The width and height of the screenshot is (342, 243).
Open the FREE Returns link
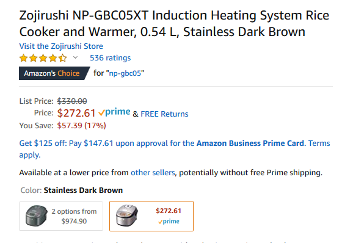pos(164,114)
